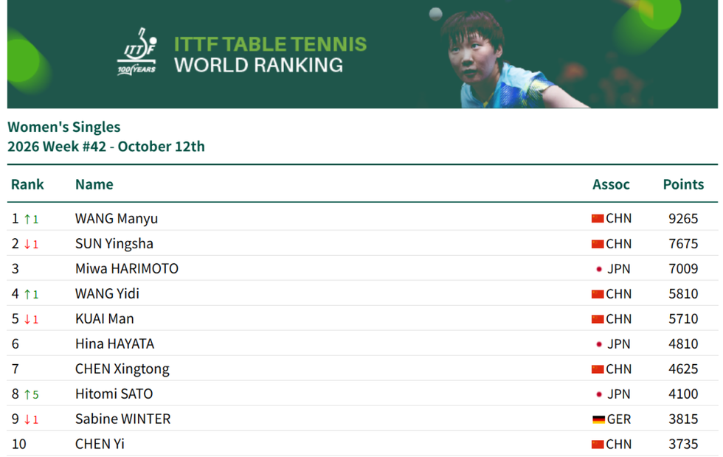The height and width of the screenshot is (457, 723).
Task: Open CHEN Xingtong player name
Action: pyautogui.click(x=122, y=369)
